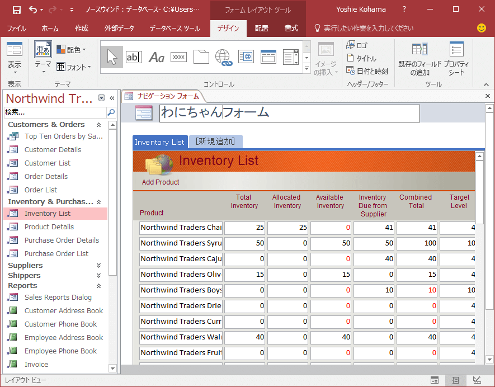Open Purchase Order Details in navigation pane
495x387 pixels.
pos(62,240)
